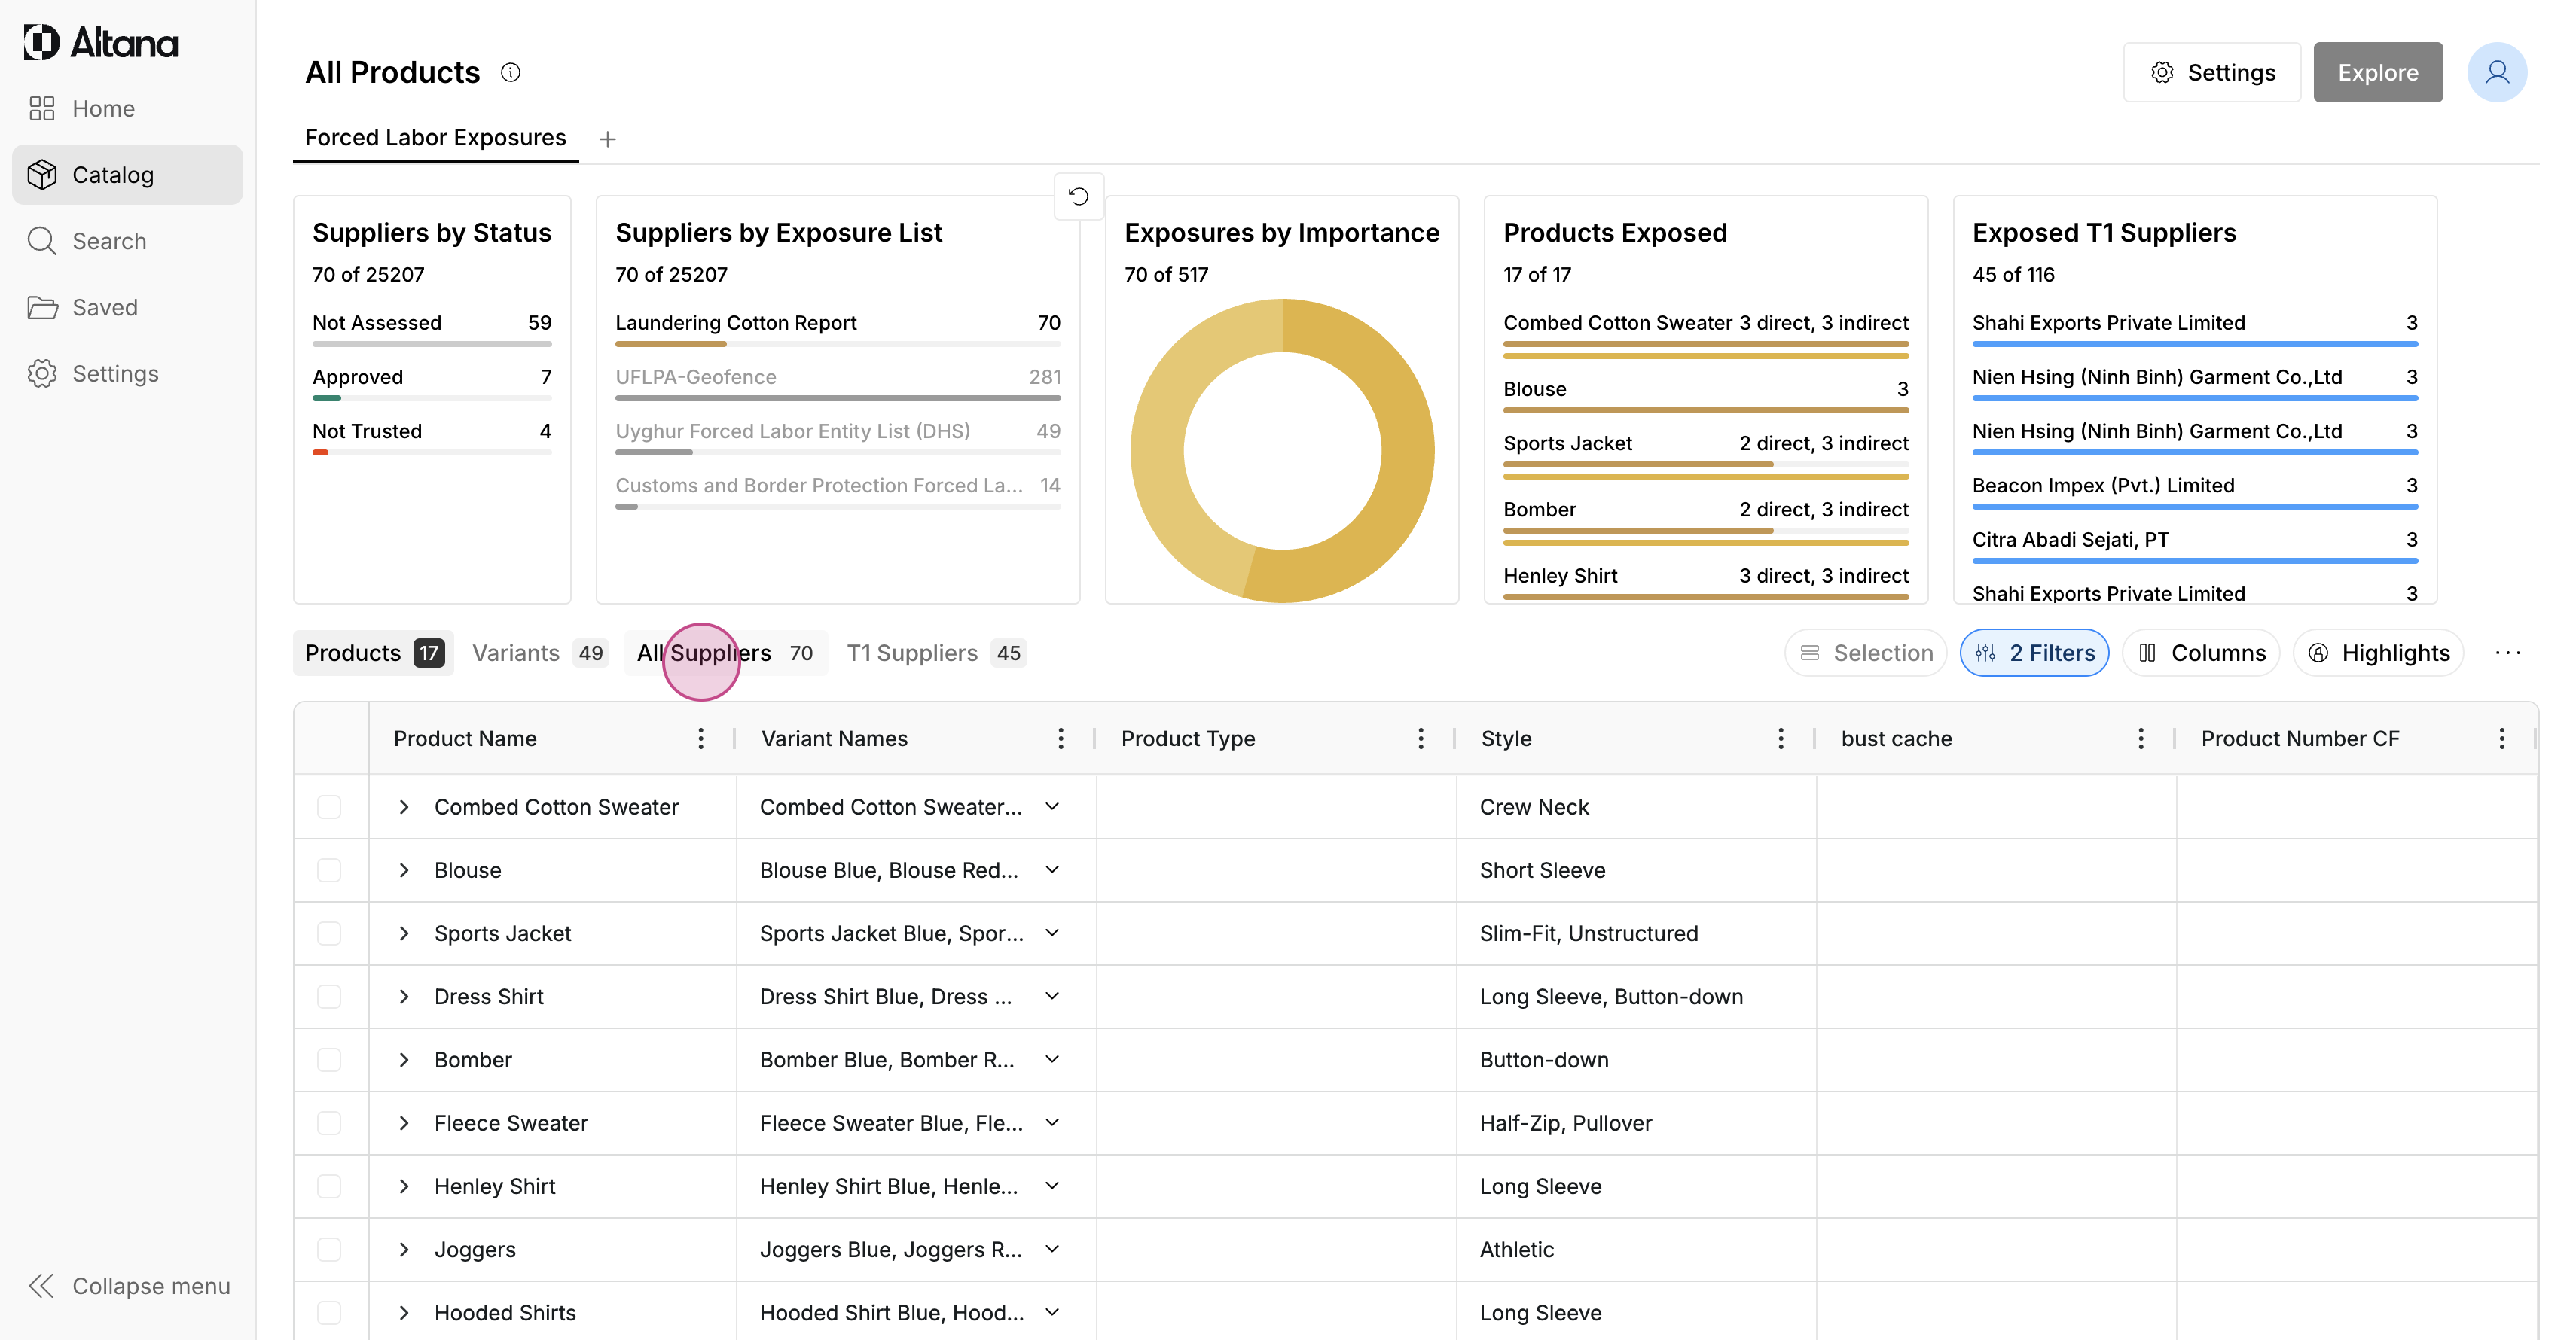This screenshot has height=1340, width=2576.
Task: Click the Explore button
Action: (2377, 72)
